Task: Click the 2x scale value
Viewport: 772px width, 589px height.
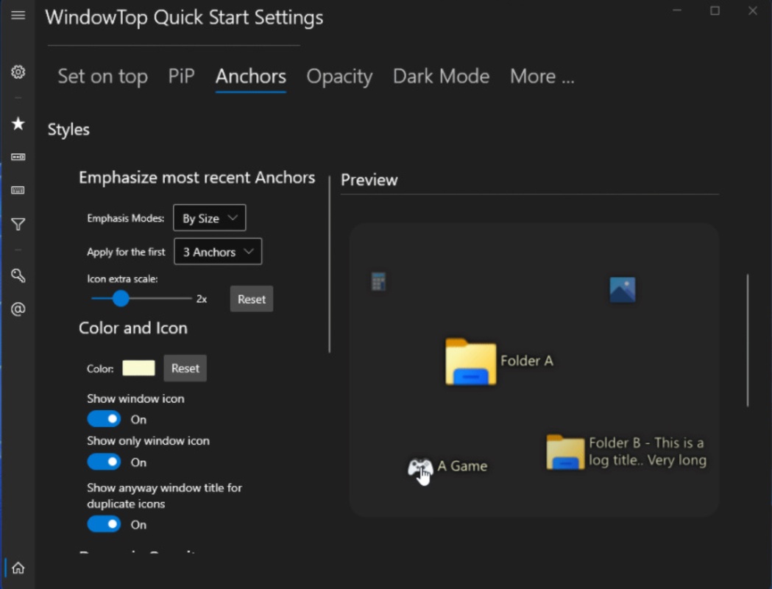Action: coord(202,299)
